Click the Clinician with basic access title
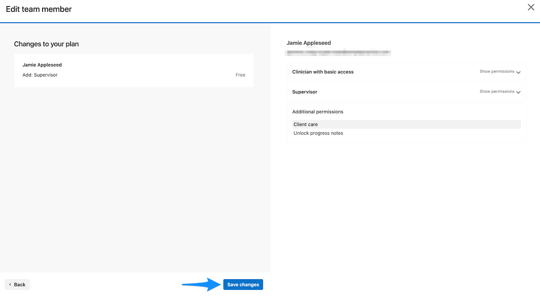Viewport: 540px width, 296px height. [x=323, y=72]
